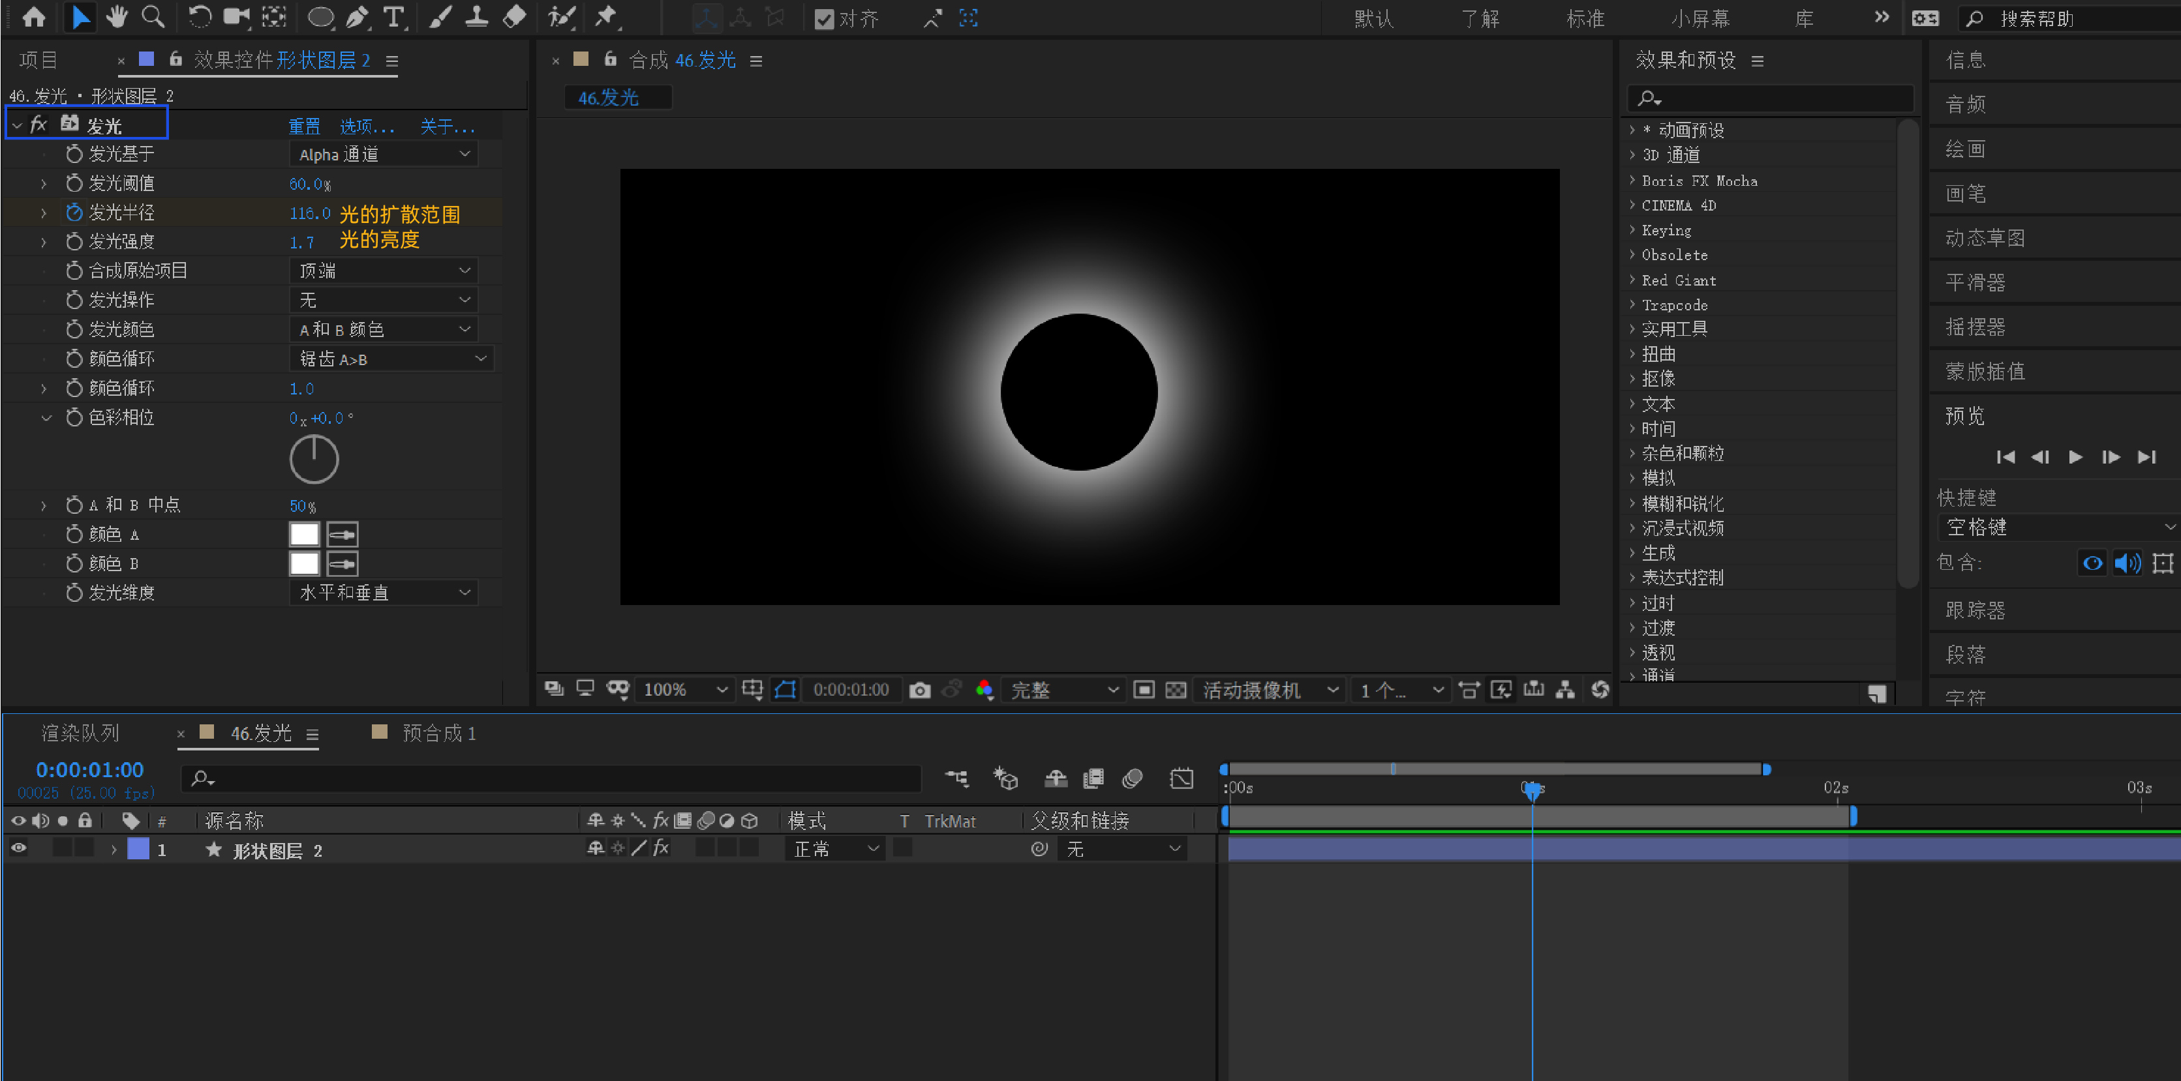Viewport: 2181px width, 1081px height.
Task: Select the Ellipse shape tool
Action: pyautogui.click(x=320, y=17)
